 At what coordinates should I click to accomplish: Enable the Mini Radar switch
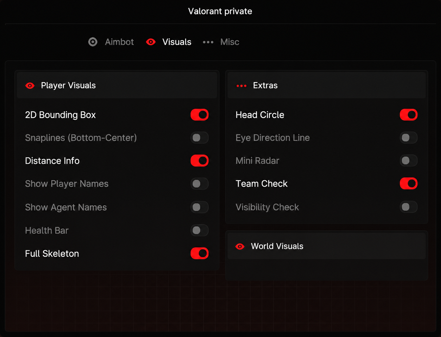coord(408,160)
